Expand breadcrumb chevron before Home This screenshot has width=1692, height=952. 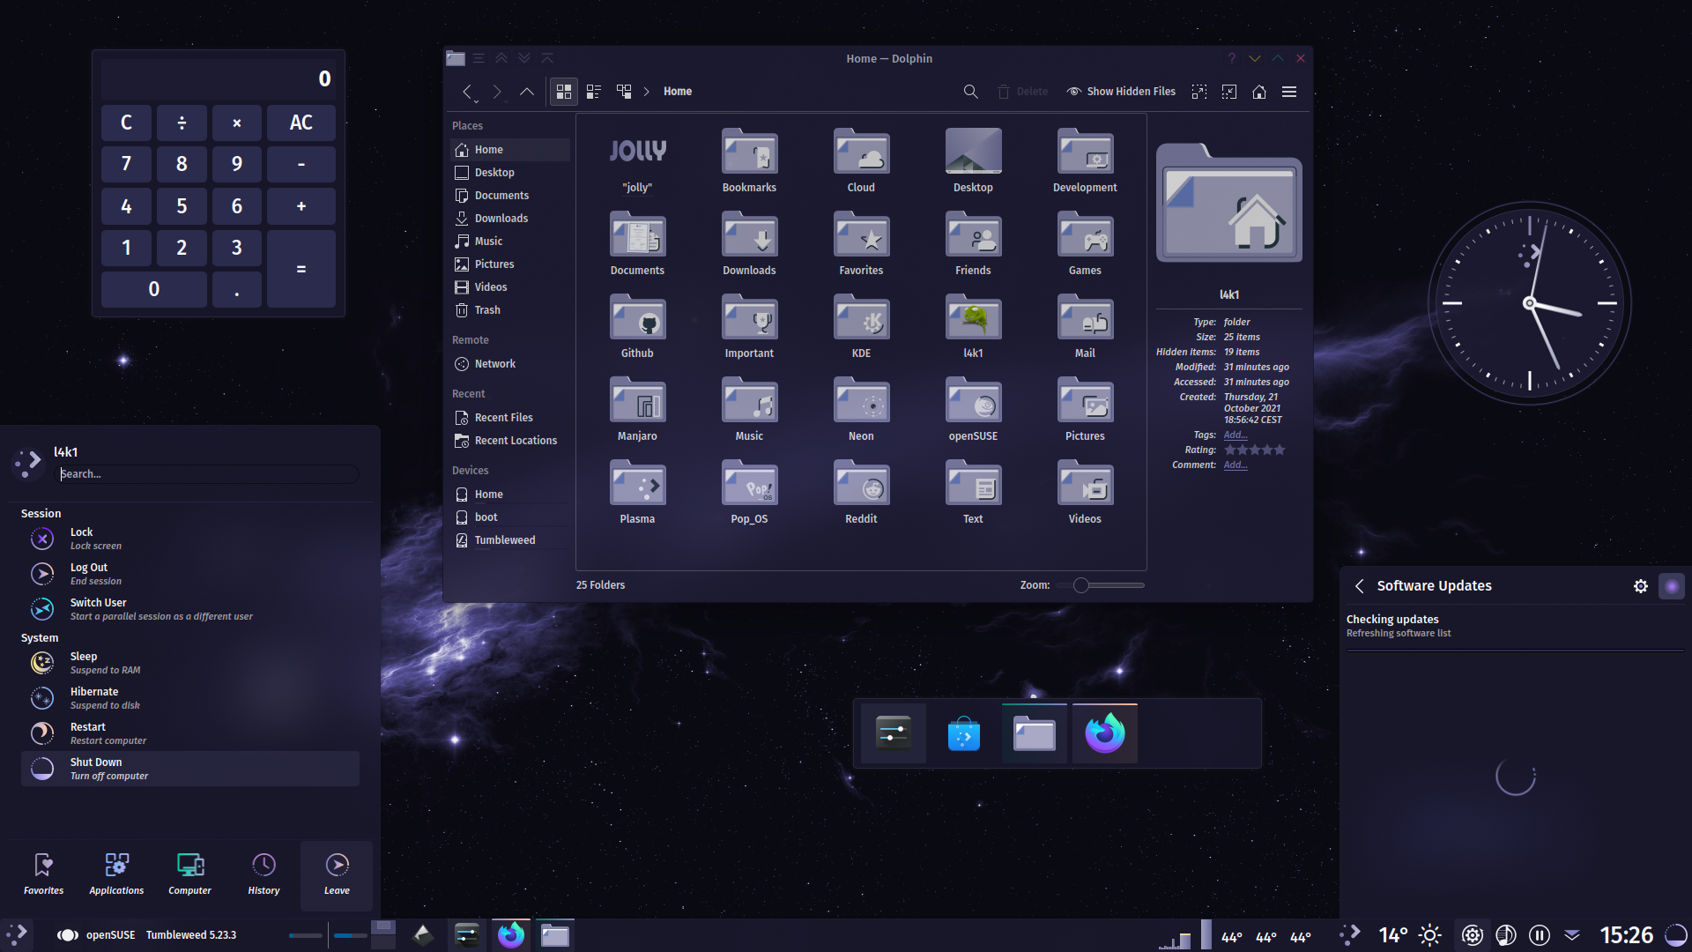click(647, 91)
